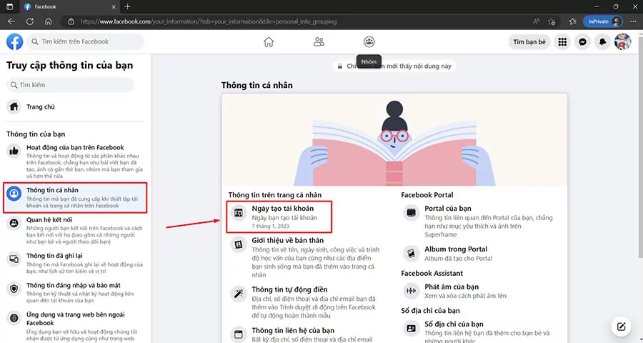
Task: Open the Facebook menu grid icon
Action: point(563,42)
